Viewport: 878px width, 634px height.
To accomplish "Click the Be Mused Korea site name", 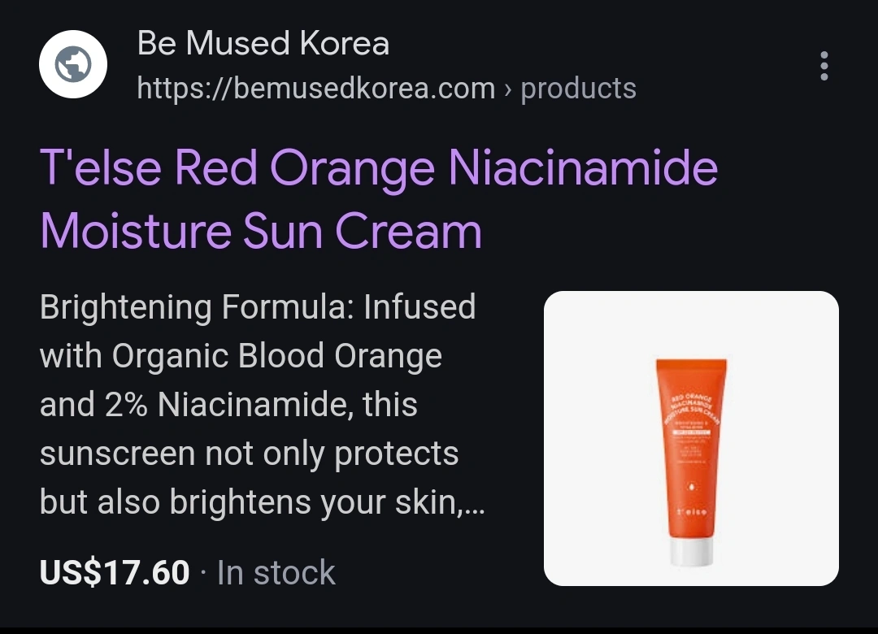I will (263, 43).
